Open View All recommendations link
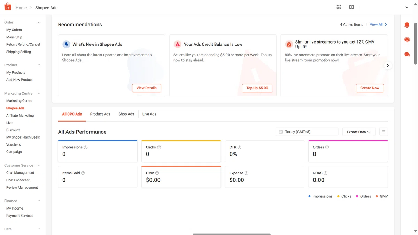Image resolution: width=418 pixels, height=235 pixels. (x=378, y=24)
